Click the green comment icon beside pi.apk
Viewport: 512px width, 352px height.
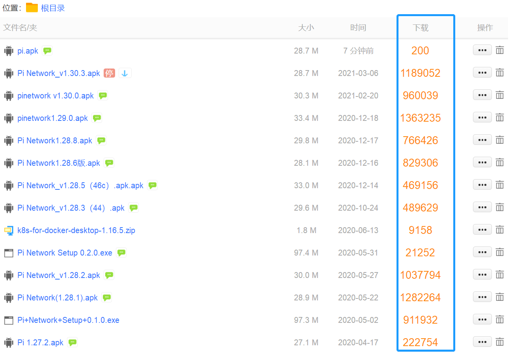(x=47, y=50)
